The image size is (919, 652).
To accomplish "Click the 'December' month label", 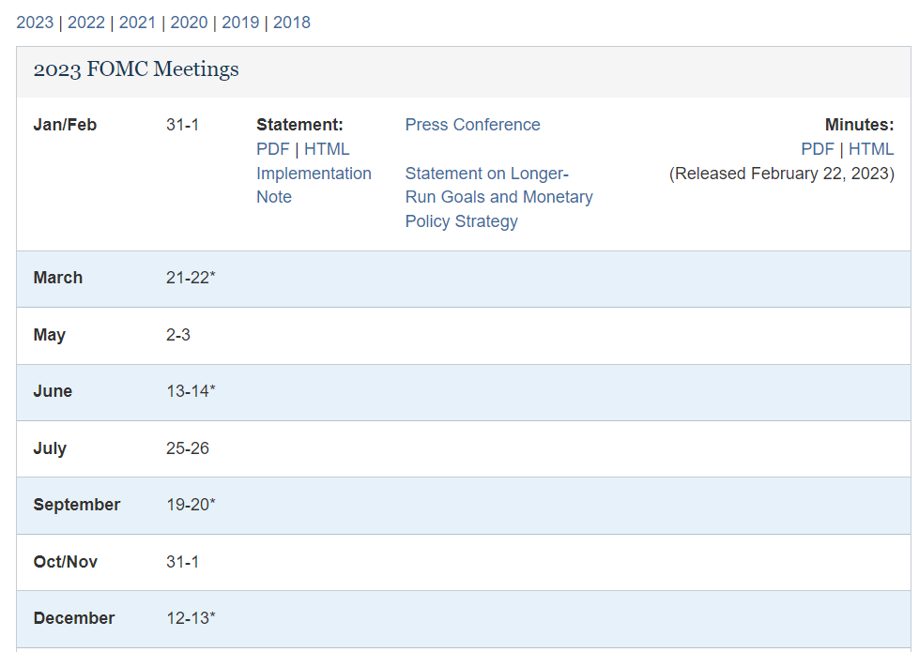I will pos(74,618).
